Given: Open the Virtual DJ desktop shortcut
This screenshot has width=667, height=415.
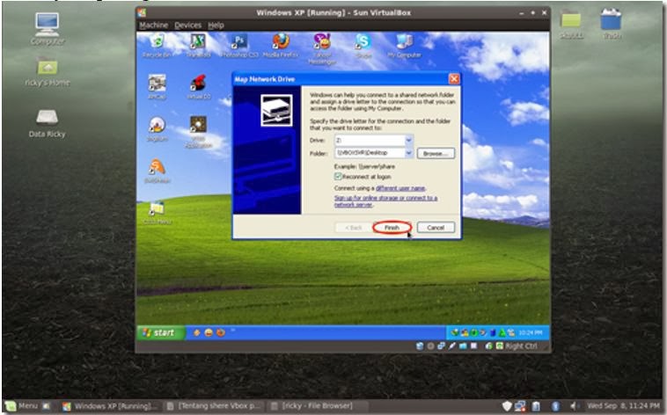Looking at the screenshot, I should tap(199, 87).
